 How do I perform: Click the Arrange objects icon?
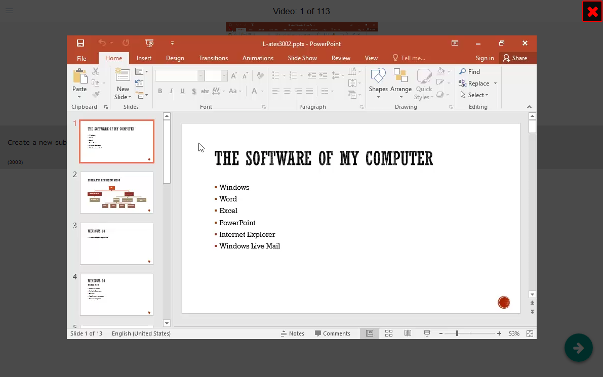click(x=400, y=77)
